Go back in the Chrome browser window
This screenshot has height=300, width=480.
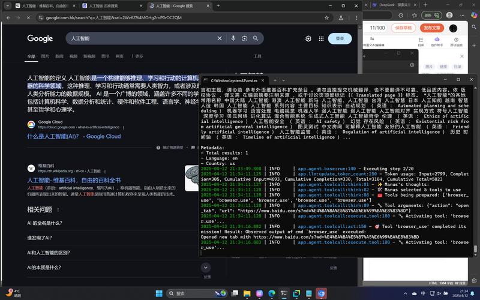pyautogui.click(x=8, y=18)
